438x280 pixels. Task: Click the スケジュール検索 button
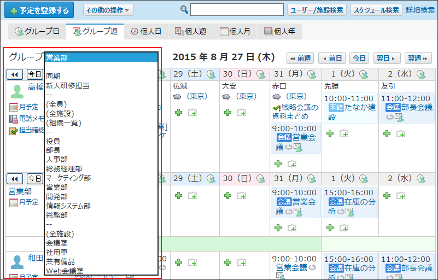(376, 10)
